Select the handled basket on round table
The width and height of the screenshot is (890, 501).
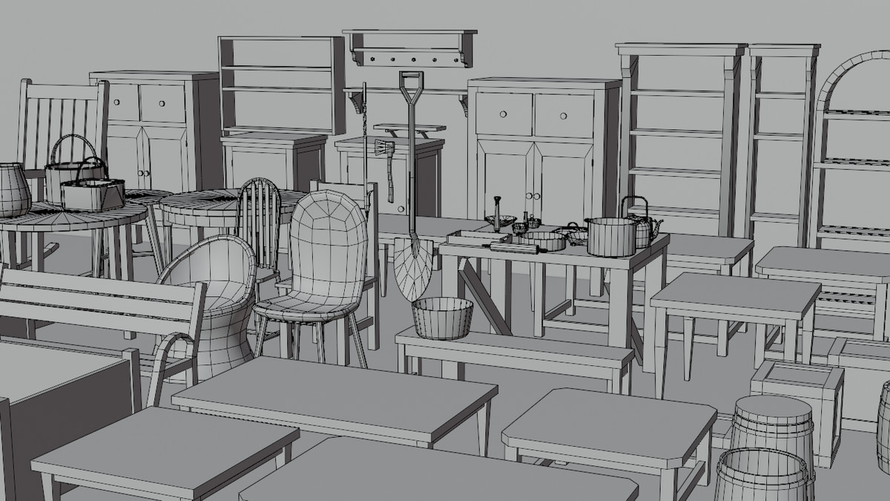91,186
